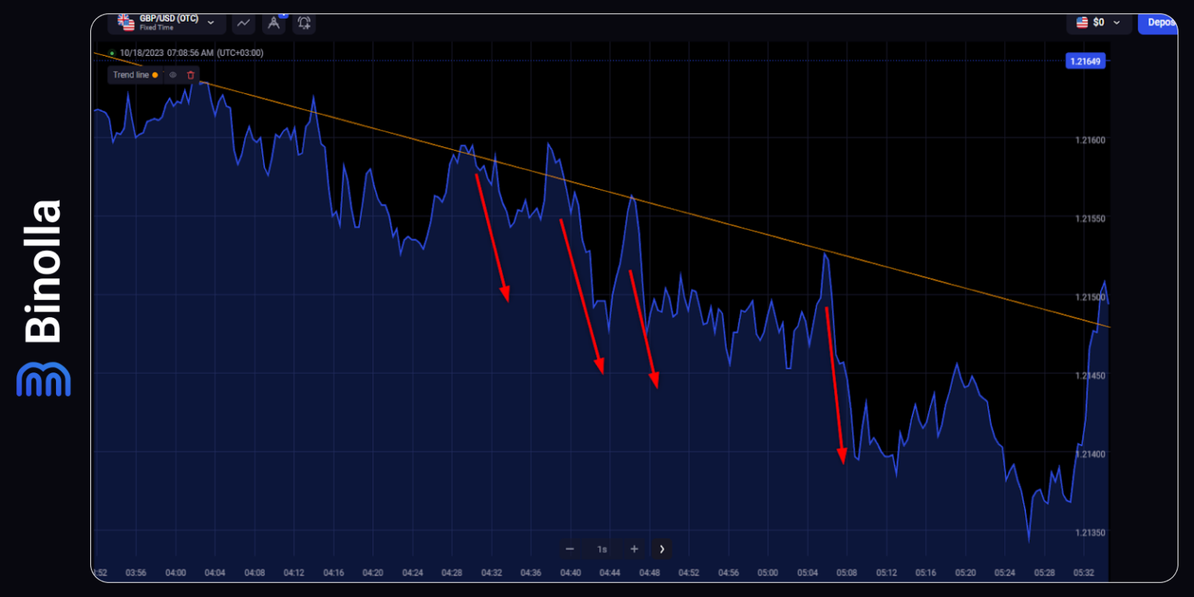1194x597 pixels.
Task: Click the green live status dot
Action: pos(112,53)
